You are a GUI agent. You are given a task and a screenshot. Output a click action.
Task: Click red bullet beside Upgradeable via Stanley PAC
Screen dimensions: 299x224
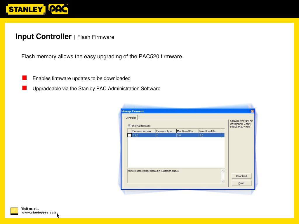[x=25, y=88]
